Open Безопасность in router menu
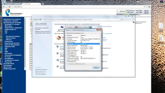165x93 pixels. [x=9, y=41]
